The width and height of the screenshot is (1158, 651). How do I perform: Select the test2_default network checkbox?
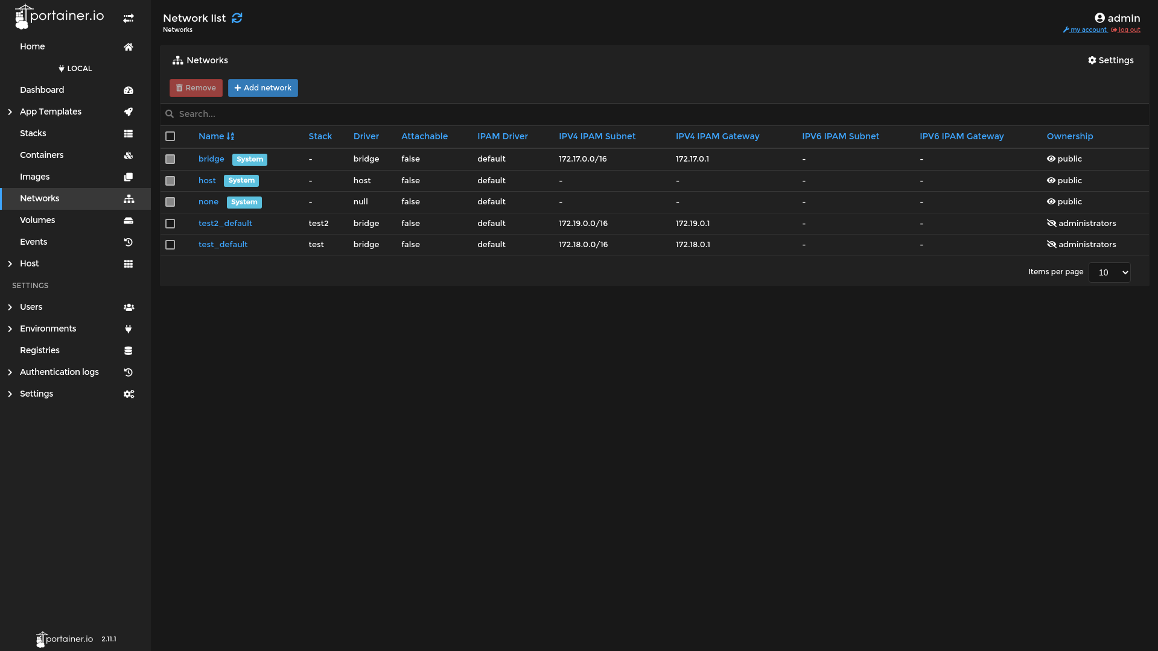point(170,224)
